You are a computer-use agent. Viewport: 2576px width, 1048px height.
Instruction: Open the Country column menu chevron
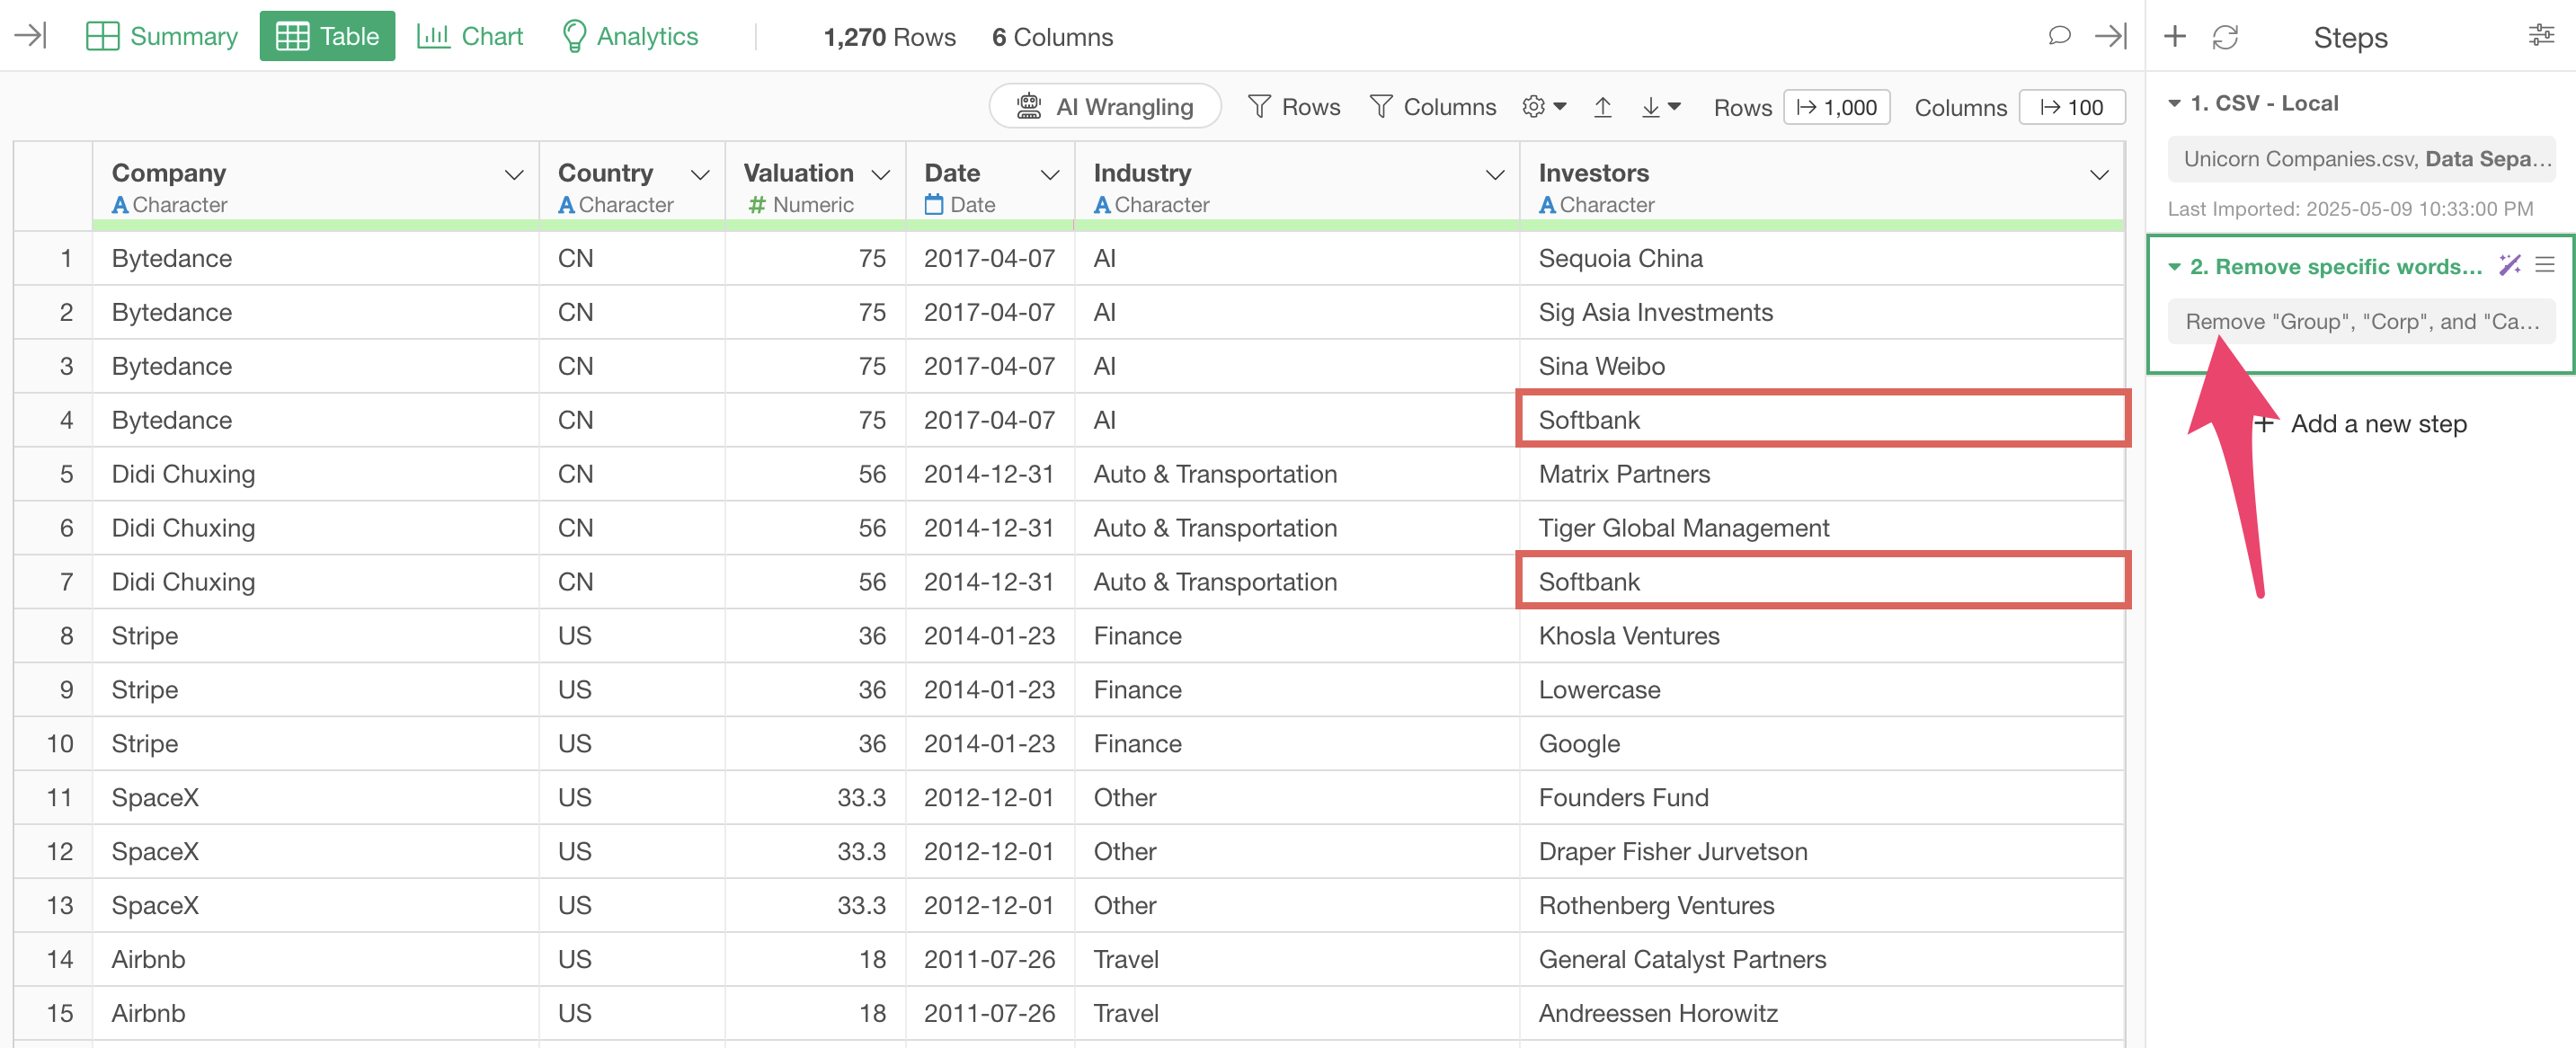(700, 175)
